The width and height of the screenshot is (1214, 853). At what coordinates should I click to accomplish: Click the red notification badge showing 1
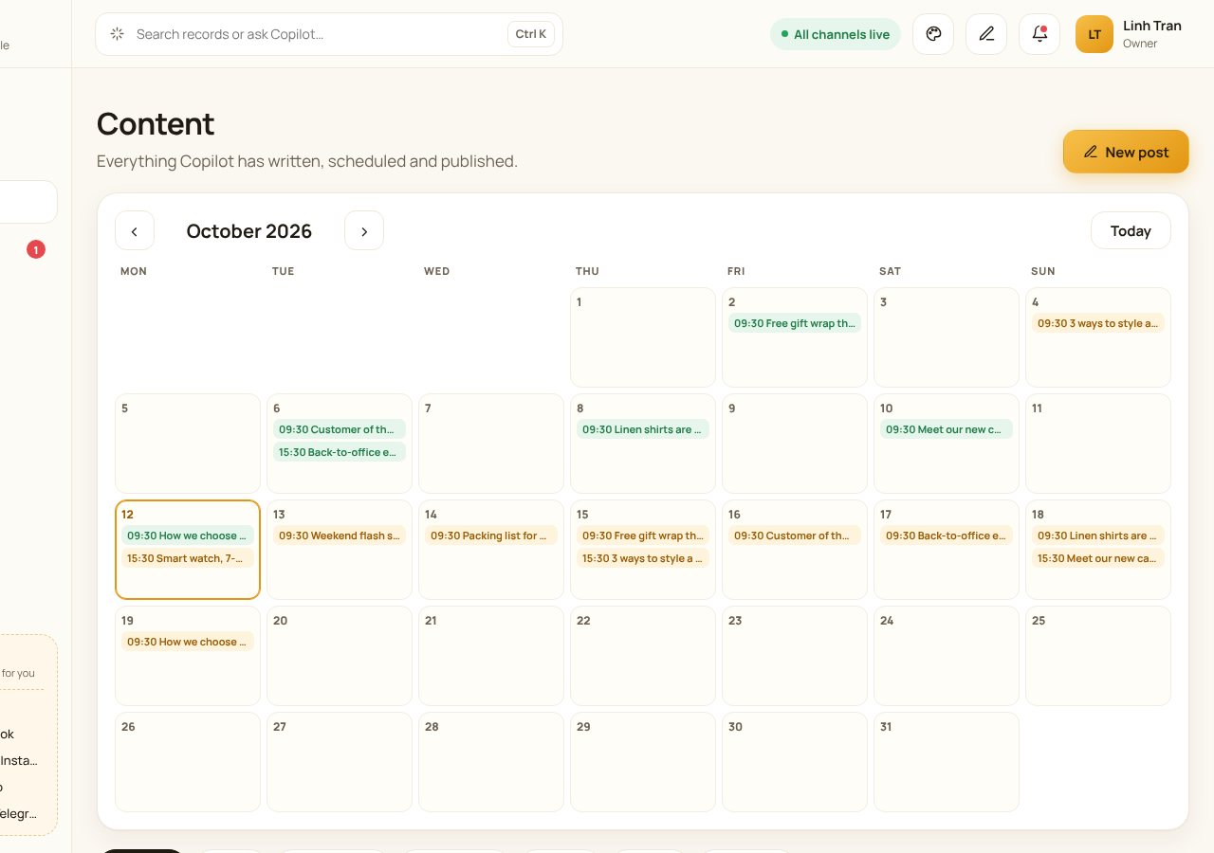(x=36, y=250)
